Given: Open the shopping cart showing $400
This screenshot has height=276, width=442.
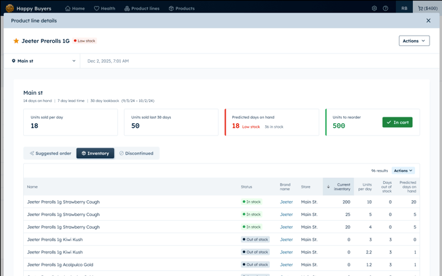Looking at the screenshot, I should [x=427, y=9].
